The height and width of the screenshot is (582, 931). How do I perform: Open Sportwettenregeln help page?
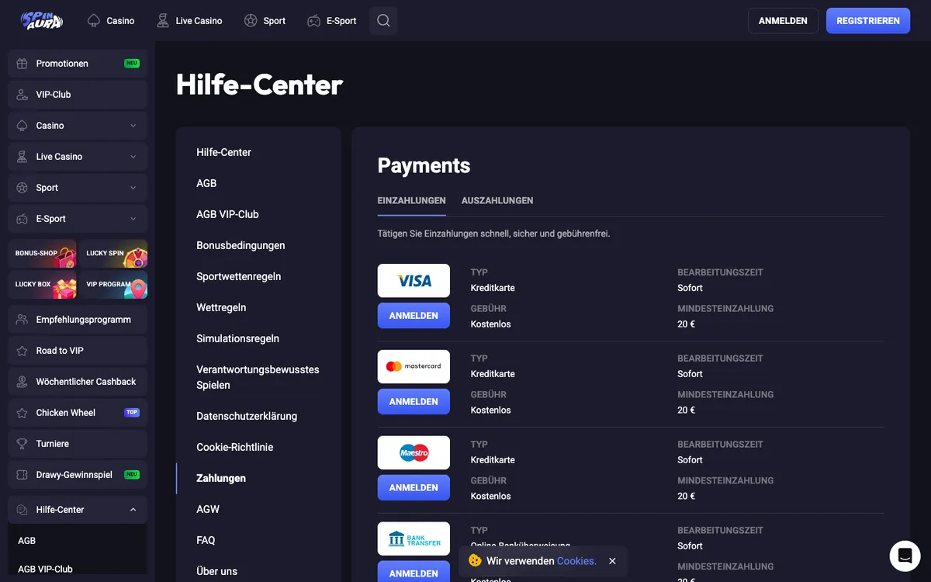pos(238,276)
